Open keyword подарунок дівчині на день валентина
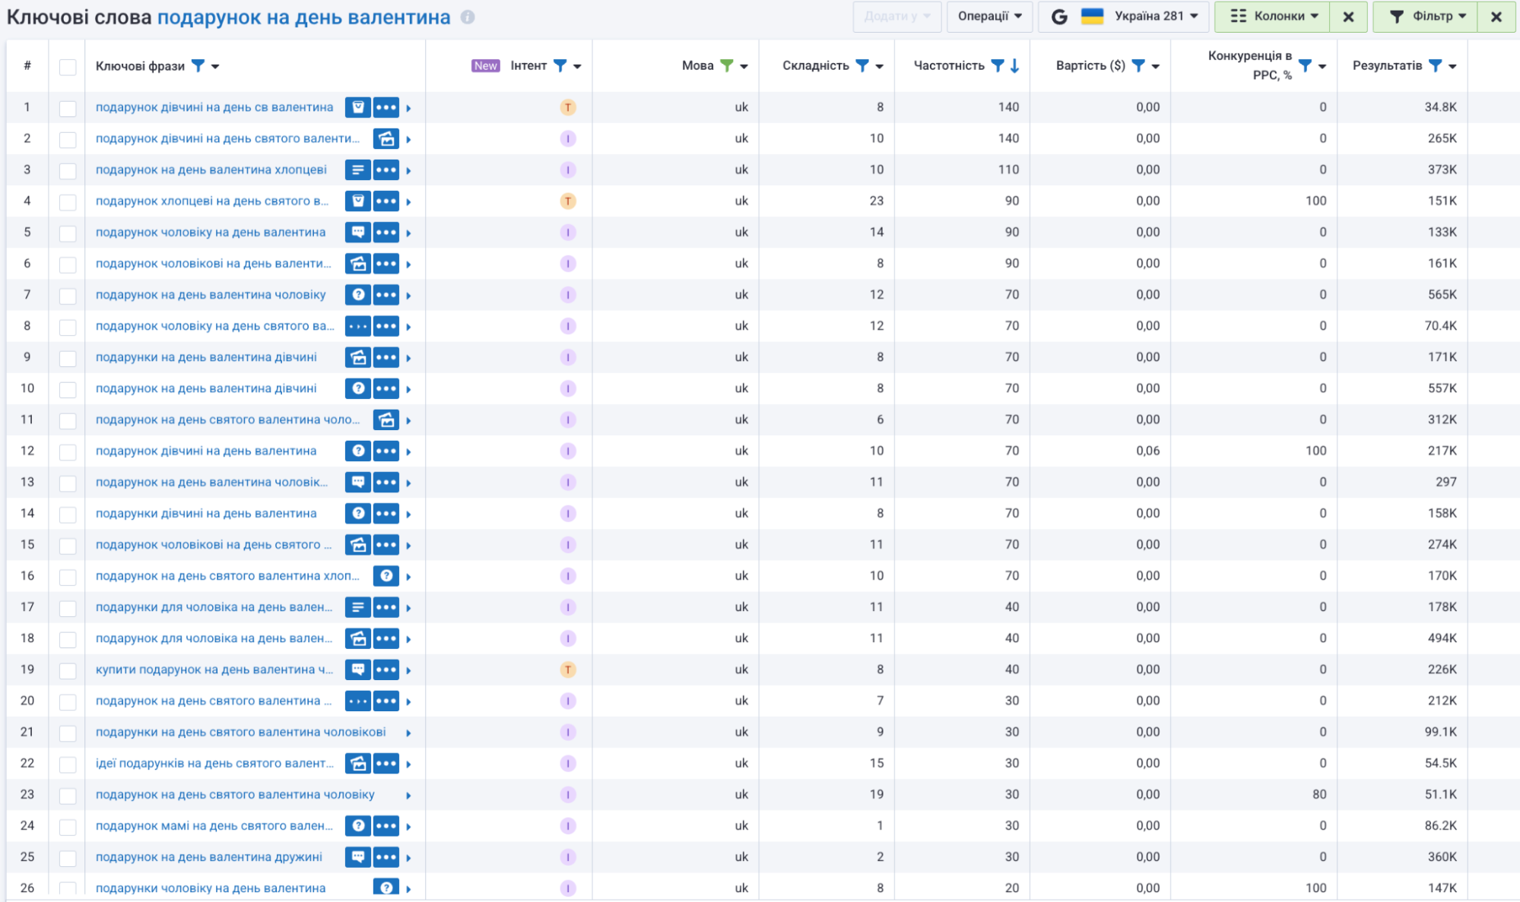 [206, 451]
